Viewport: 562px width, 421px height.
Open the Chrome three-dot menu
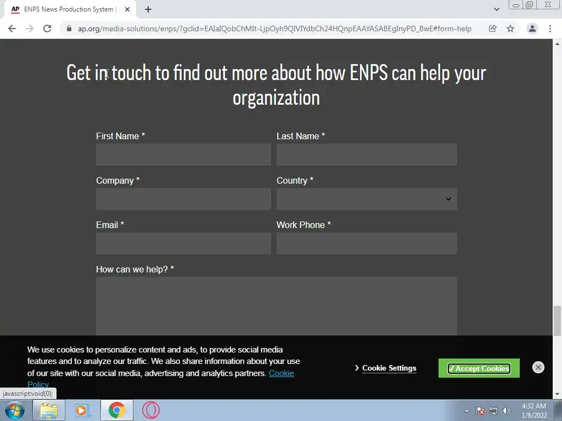coord(550,29)
